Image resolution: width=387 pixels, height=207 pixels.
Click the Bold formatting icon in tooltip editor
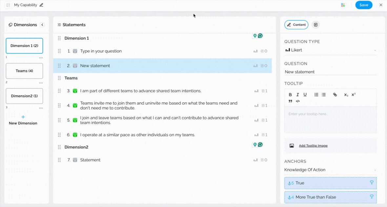290,95
